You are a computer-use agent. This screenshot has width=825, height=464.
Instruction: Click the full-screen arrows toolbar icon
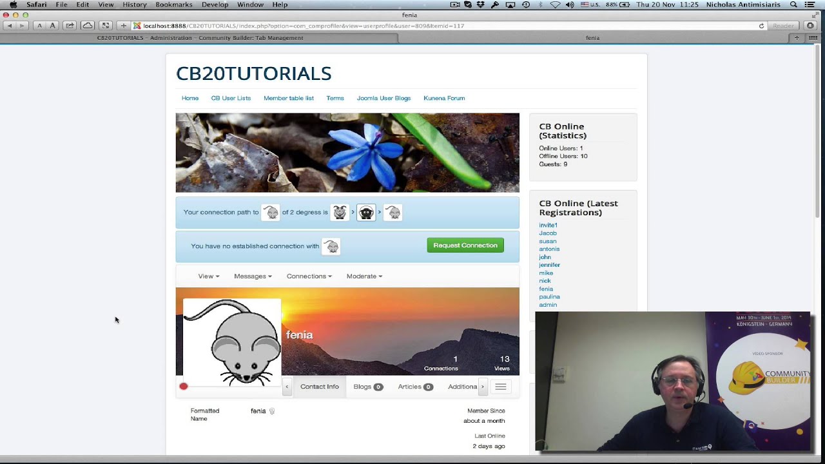(x=106, y=26)
